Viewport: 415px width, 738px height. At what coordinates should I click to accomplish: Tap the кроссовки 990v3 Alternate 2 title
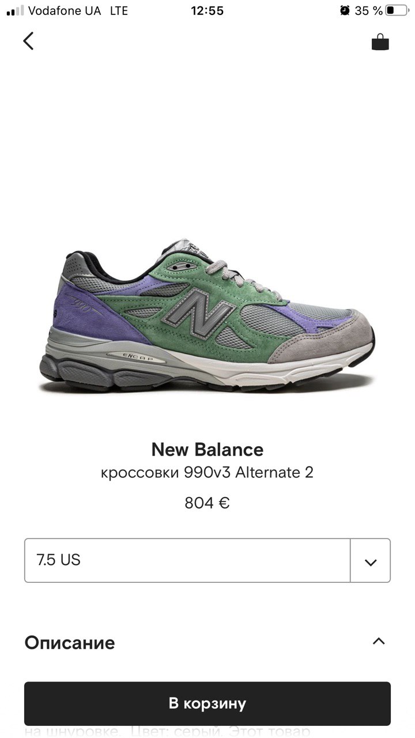click(207, 473)
